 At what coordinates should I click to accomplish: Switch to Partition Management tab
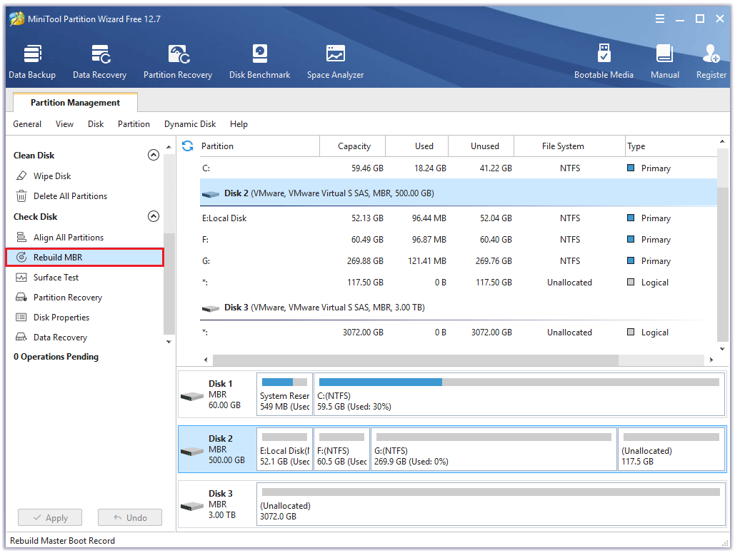tap(75, 103)
